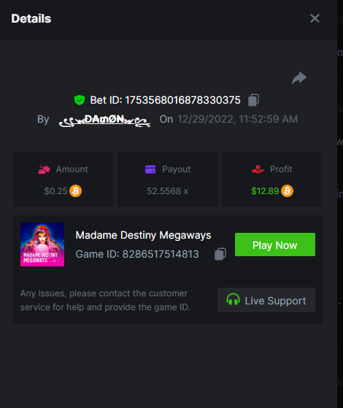Copy the Game ID to clipboard
343x408 pixels.
[x=220, y=254]
